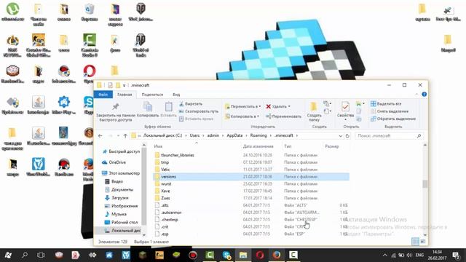Show hidden tray icons chevron on taskbar
The image size is (466, 262).
pos(385,255)
